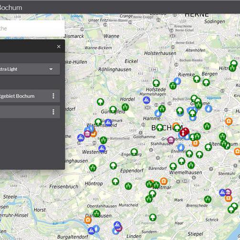Screen dimensions: 240x240
Task: Click the green marker on Dahlhausen label
Action: [96, 214]
